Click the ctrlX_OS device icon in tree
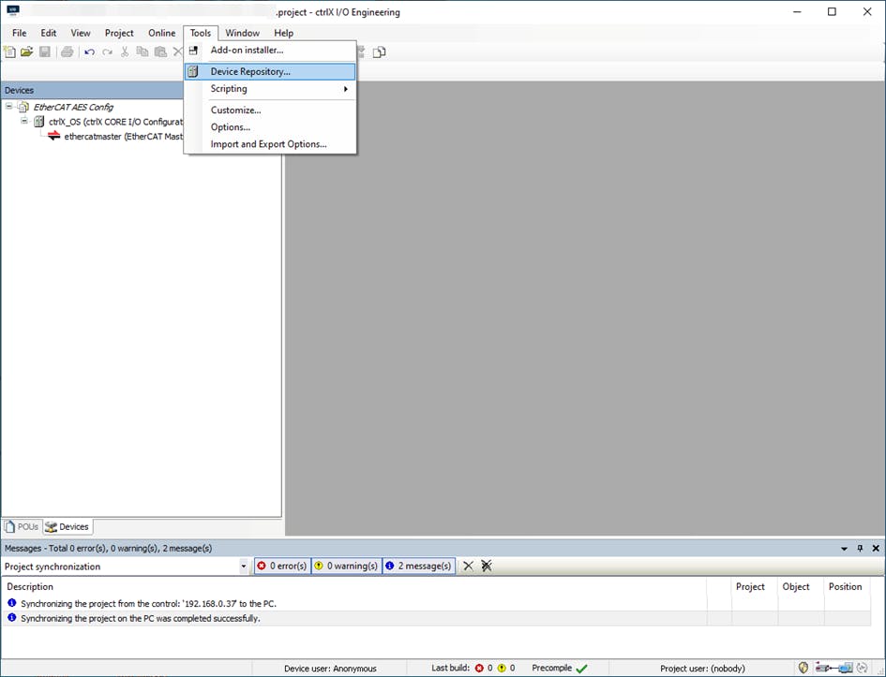The image size is (886, 677). 39,122
